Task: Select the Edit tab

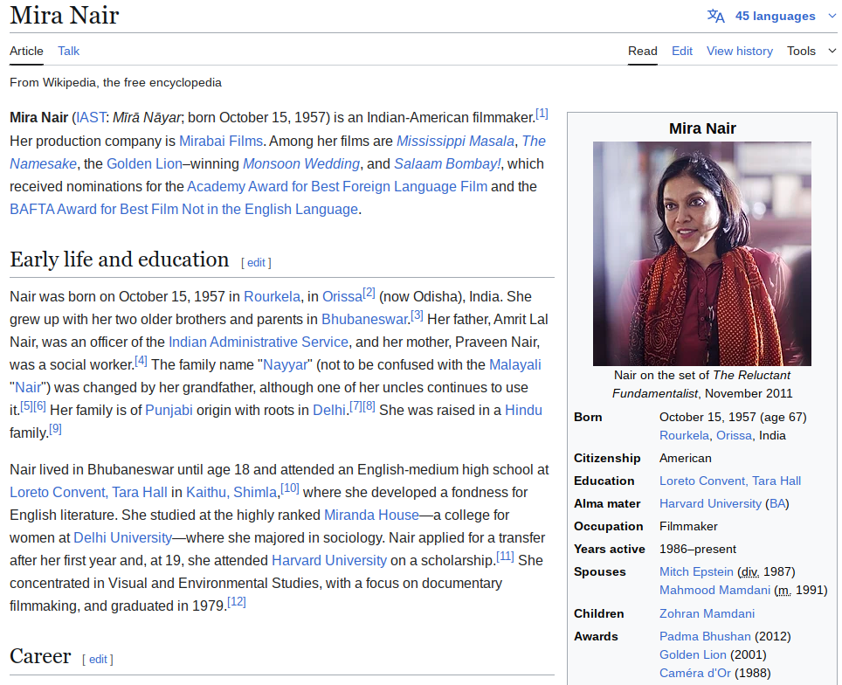Action: pos(682,51)
